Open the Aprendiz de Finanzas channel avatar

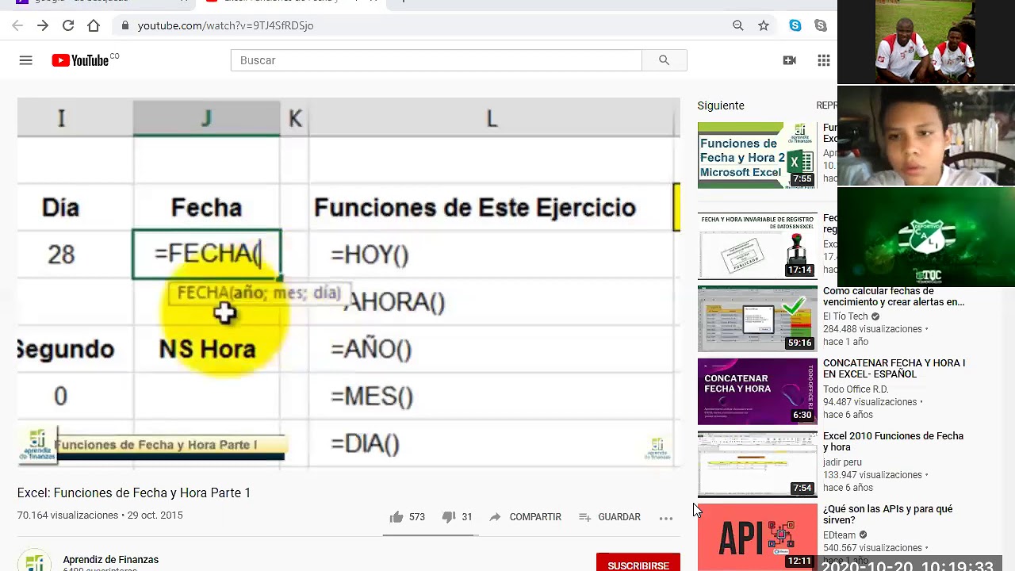click(34, 560)
